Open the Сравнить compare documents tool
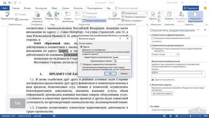209x118 pixels. click(x=169, y=17)
